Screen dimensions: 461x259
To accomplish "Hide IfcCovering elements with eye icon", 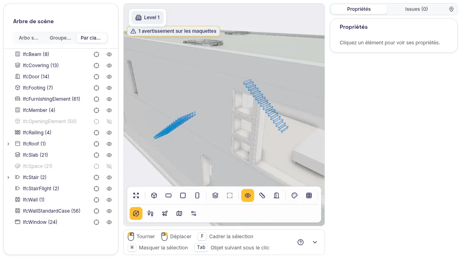I will (x=109, y=66).
